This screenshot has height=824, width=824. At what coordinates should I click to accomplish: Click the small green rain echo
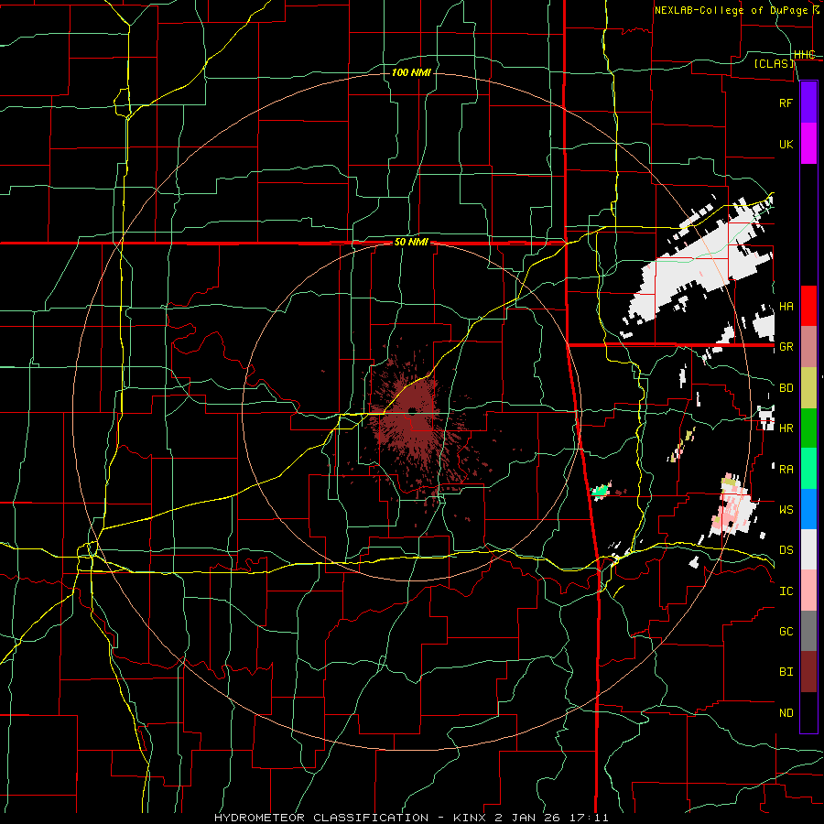(x=600, y=491)
